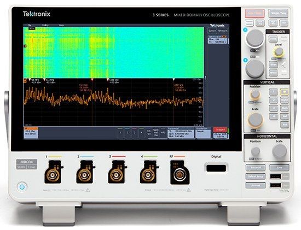Push the trigger Mode button
Screen dimensions: 301x230
point(273,73)
